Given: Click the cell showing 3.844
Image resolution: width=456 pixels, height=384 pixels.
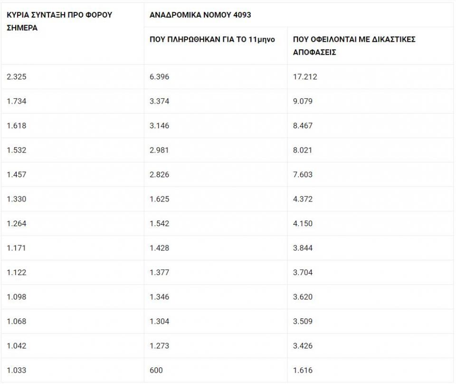Looking at the screenshot, I should point(303,248).
